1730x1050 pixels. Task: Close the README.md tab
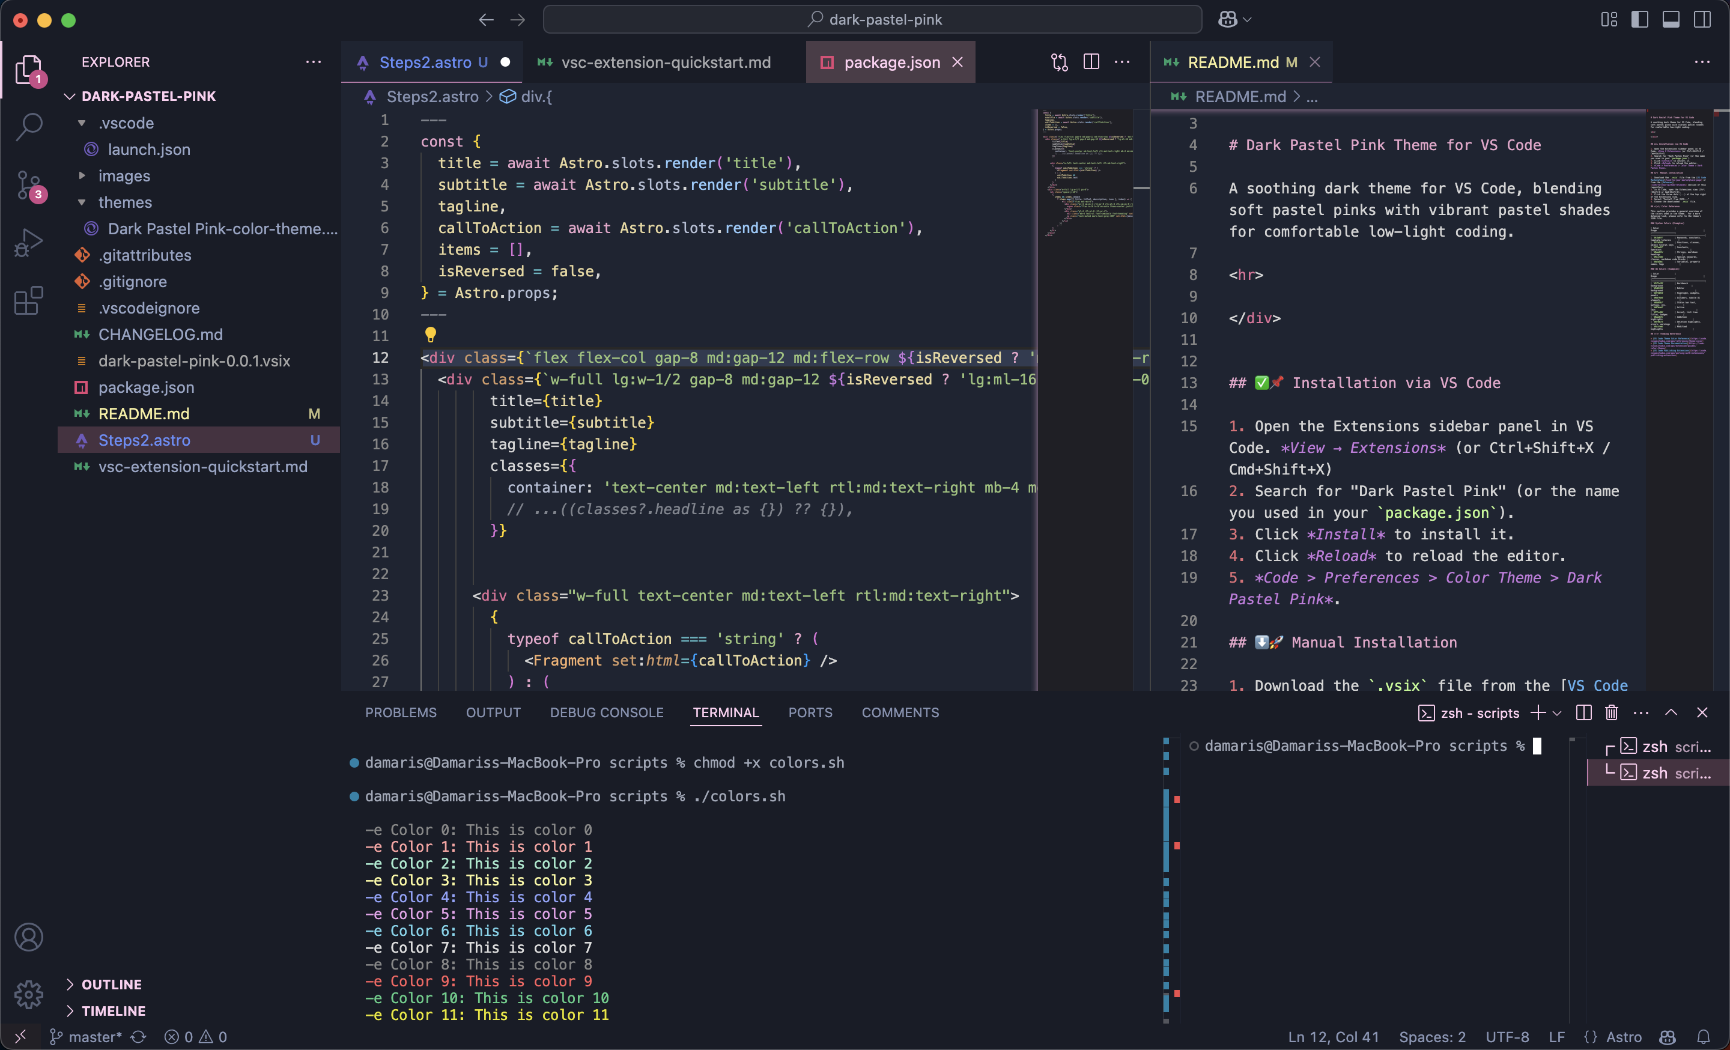[x=1315, y=62]
